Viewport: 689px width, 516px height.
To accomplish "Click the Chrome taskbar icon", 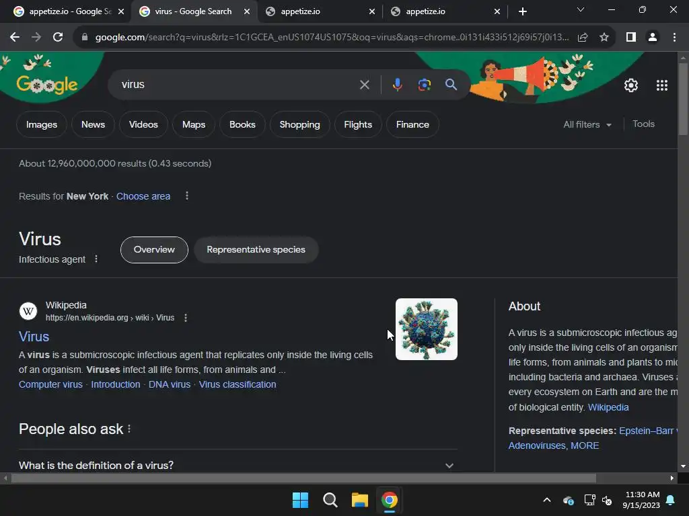I will coord(390,500).
